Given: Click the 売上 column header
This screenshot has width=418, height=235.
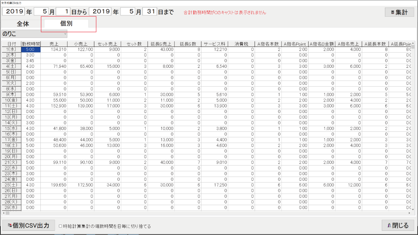Looking at the screenshot, I should tap(54, 44).
